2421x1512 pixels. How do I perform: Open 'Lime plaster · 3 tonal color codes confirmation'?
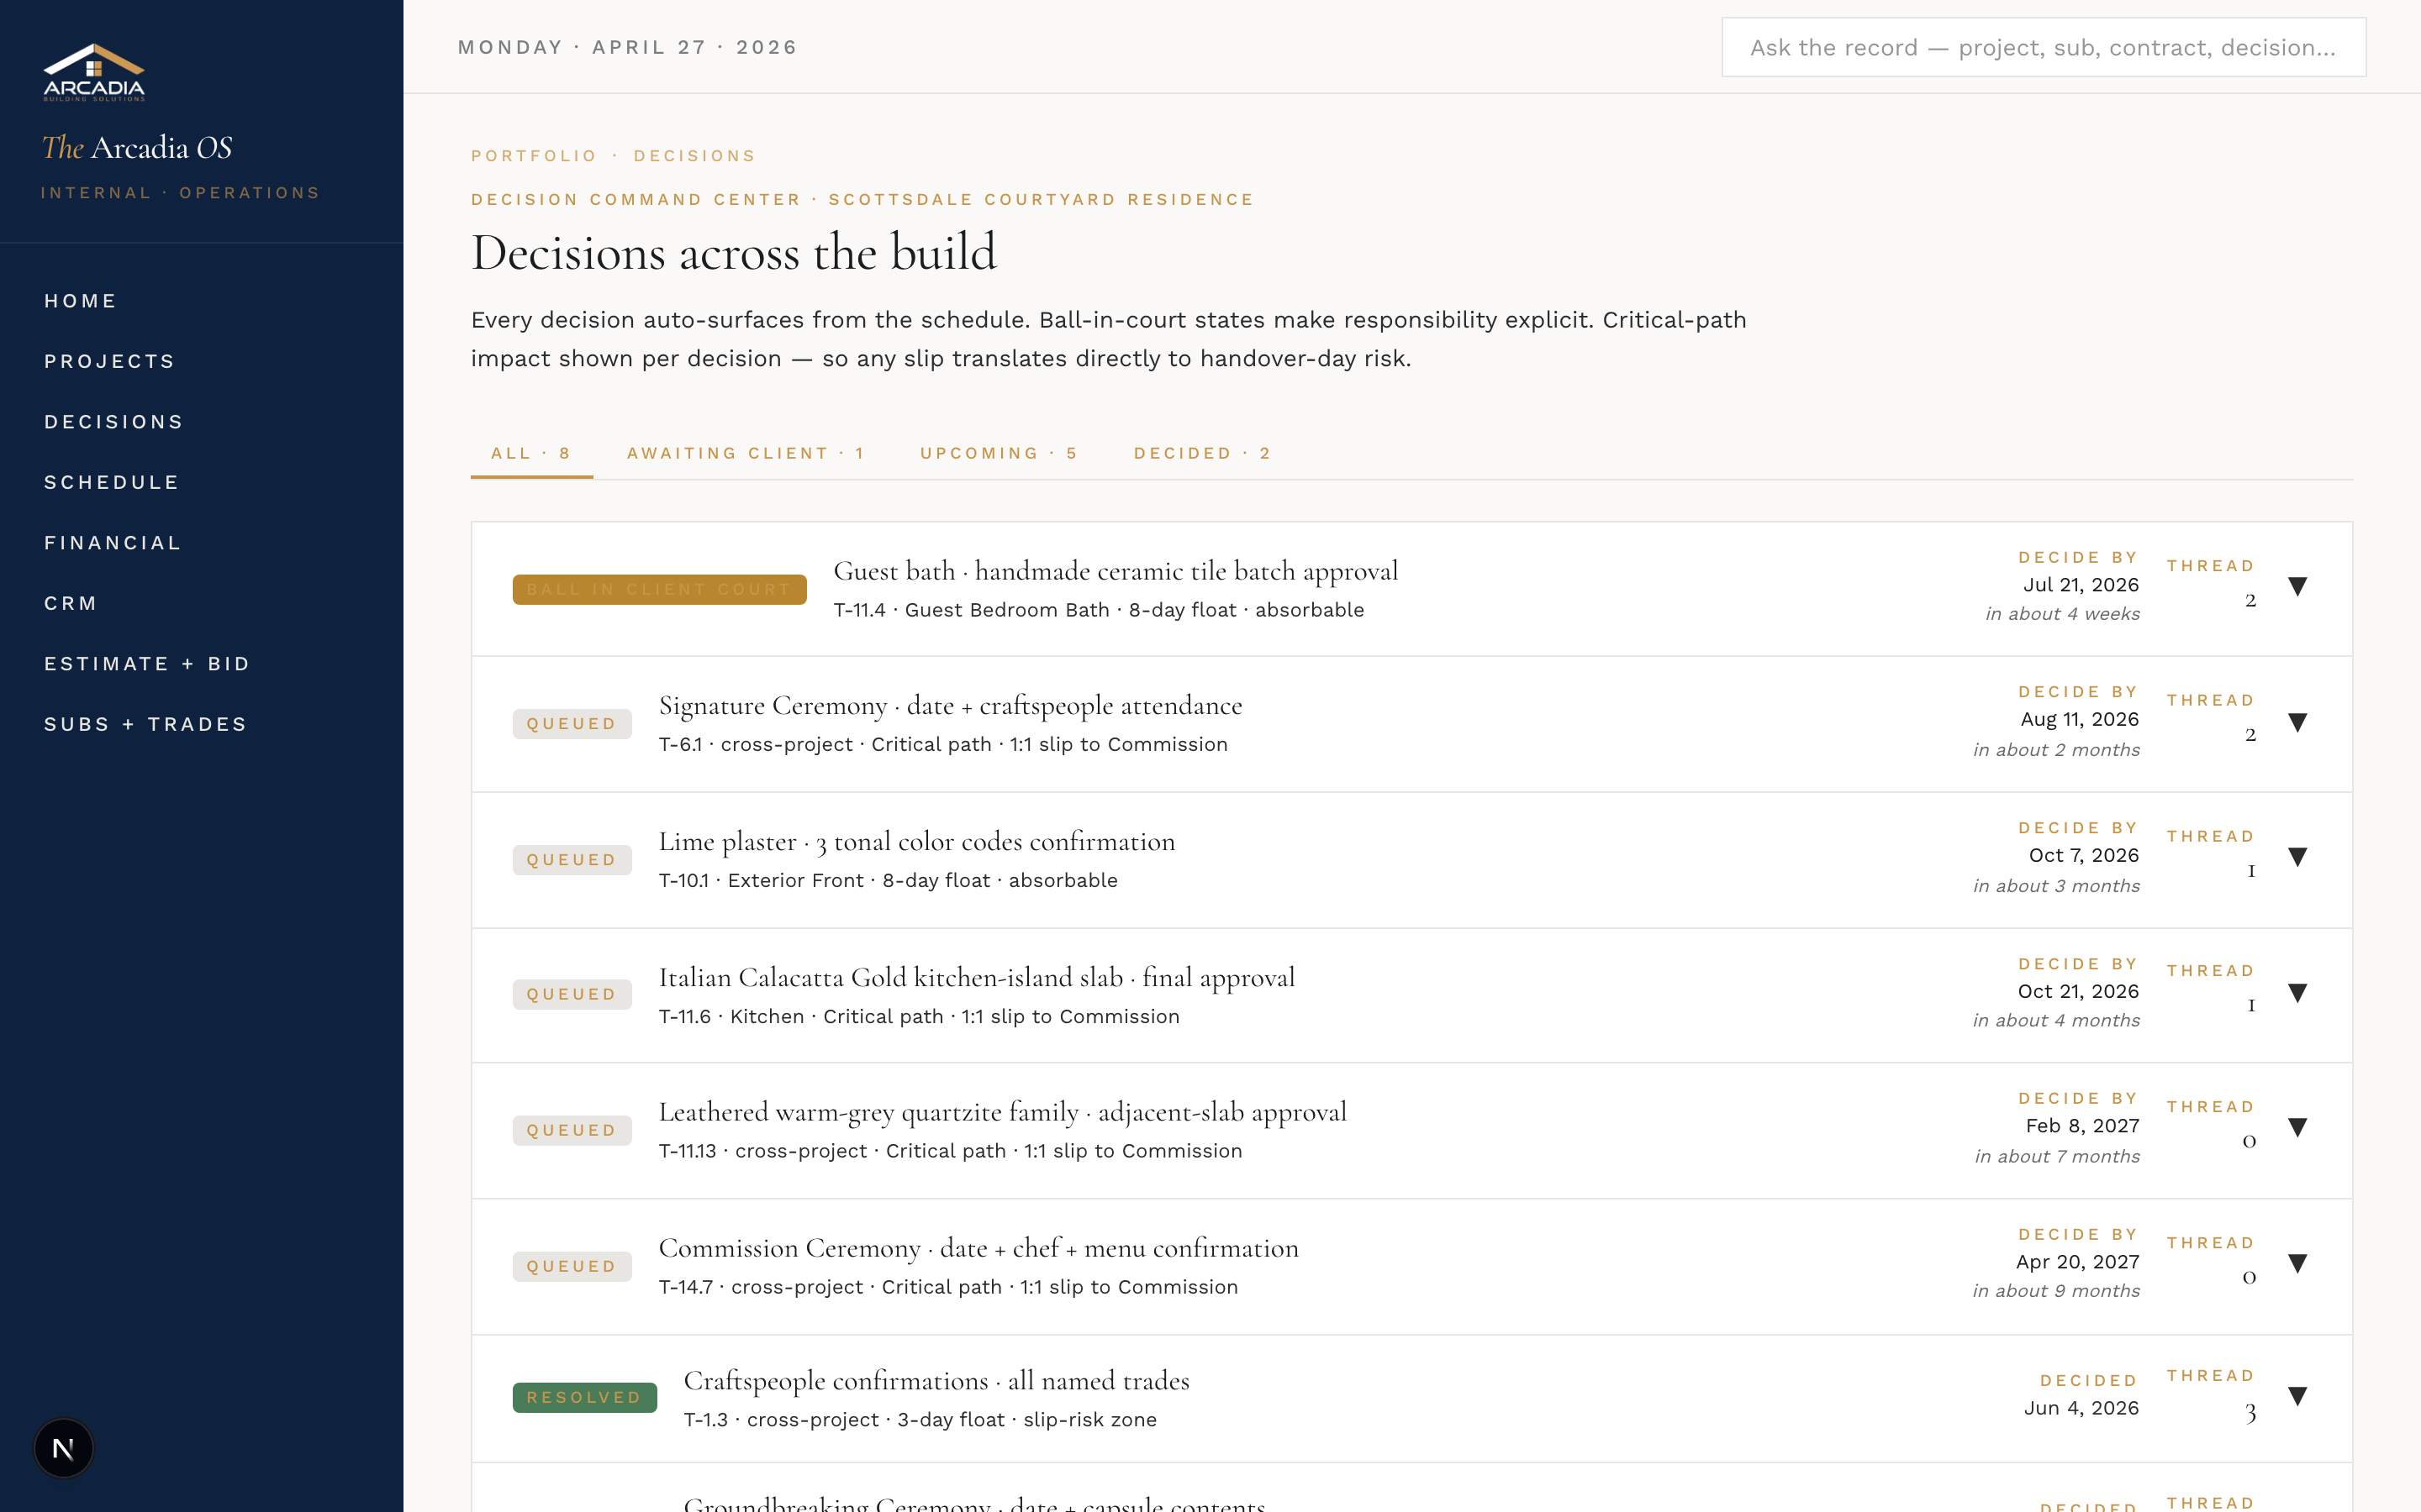tap(916, 842)
